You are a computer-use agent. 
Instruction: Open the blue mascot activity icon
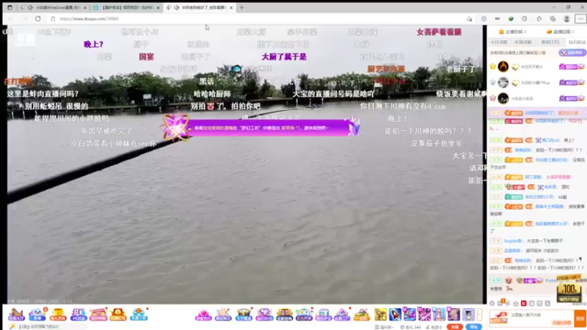pos(37,315)
